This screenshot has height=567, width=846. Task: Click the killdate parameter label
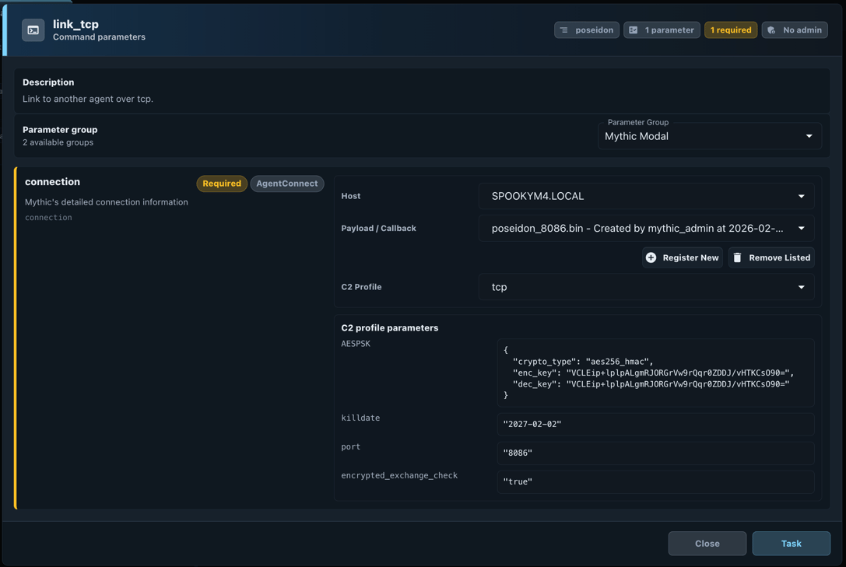pyautogui.click(x=360, y=418)
